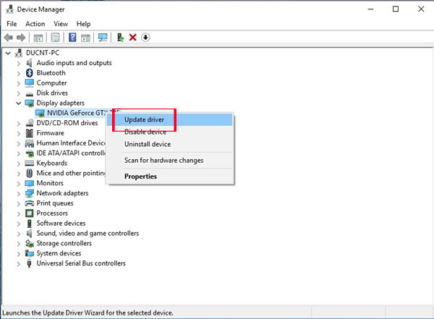The image size is (434, 319).
Task: Expand the Audio inputs and outputs node
Action: click(18, 63)
